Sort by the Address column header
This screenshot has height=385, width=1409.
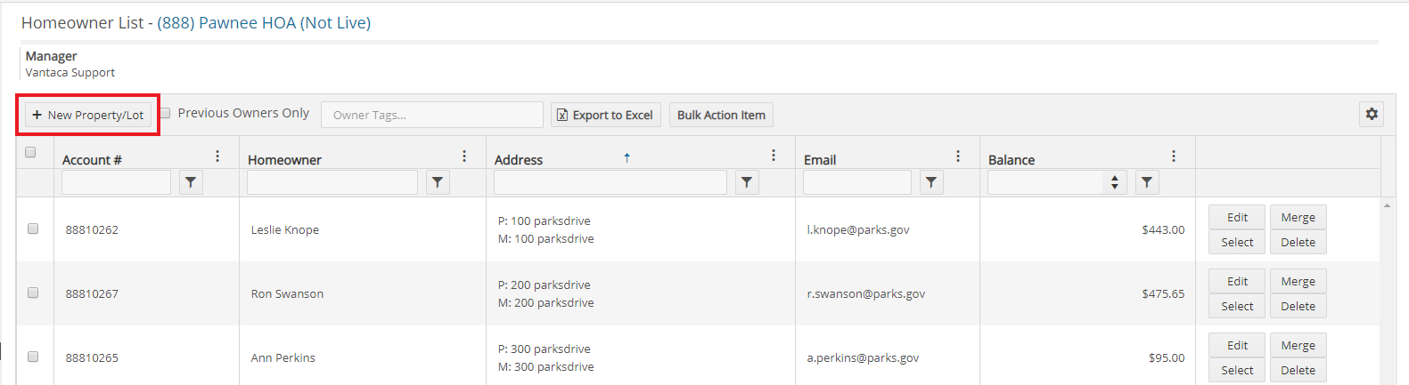(x=519, y=160)
